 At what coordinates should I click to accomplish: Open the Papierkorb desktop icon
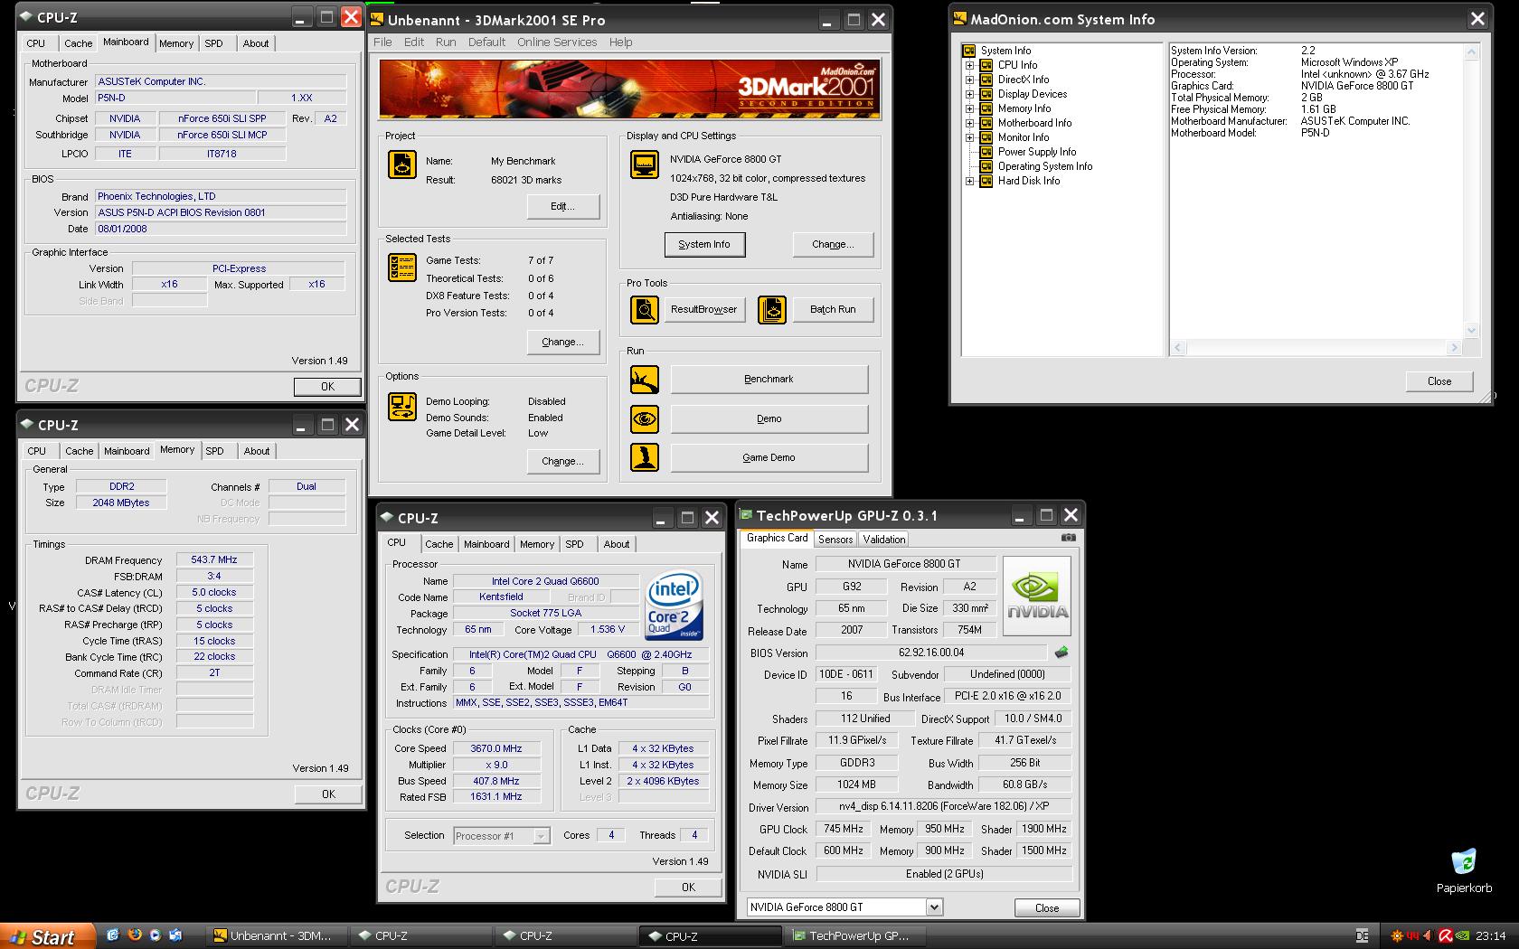click(1464, 870)
